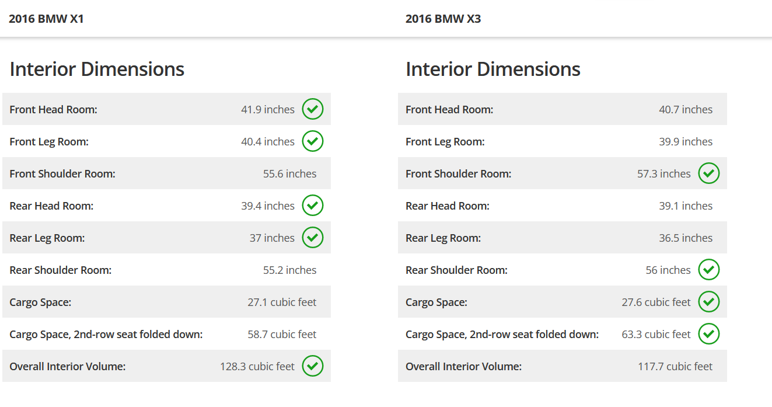
Task: Click the X3 Front Leg Room label
Action: coord(445,142)
